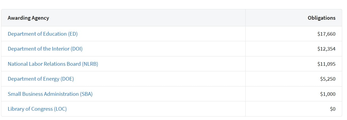Select the Small Business Administration table row
The width and height of the screenshot is (347, 120).
171,94
